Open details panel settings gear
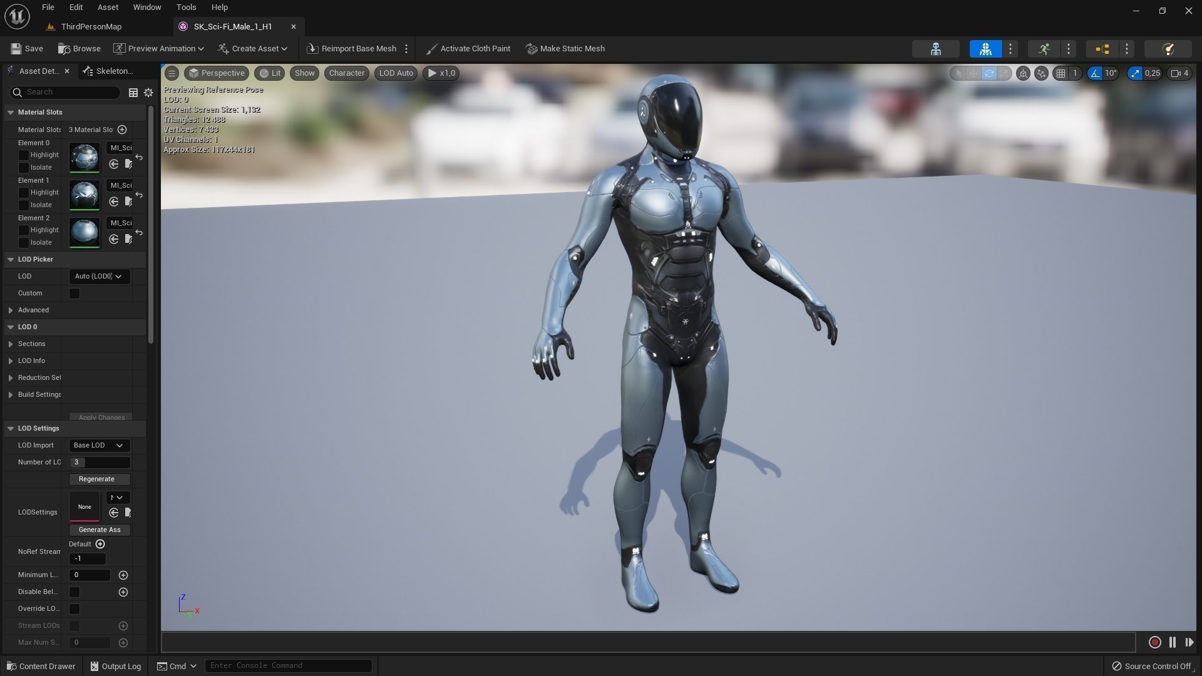The height and width of the screenshot is (676, 1202). (148, 93)
